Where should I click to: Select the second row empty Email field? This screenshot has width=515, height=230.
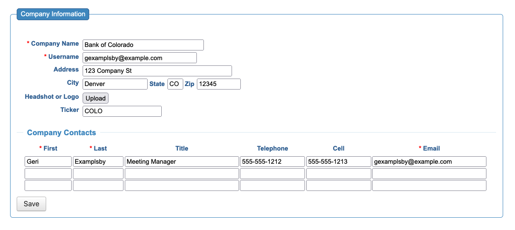pyautogui.click(x=429, y=173)
